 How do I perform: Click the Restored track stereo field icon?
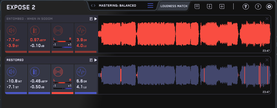tap(58, 72)
